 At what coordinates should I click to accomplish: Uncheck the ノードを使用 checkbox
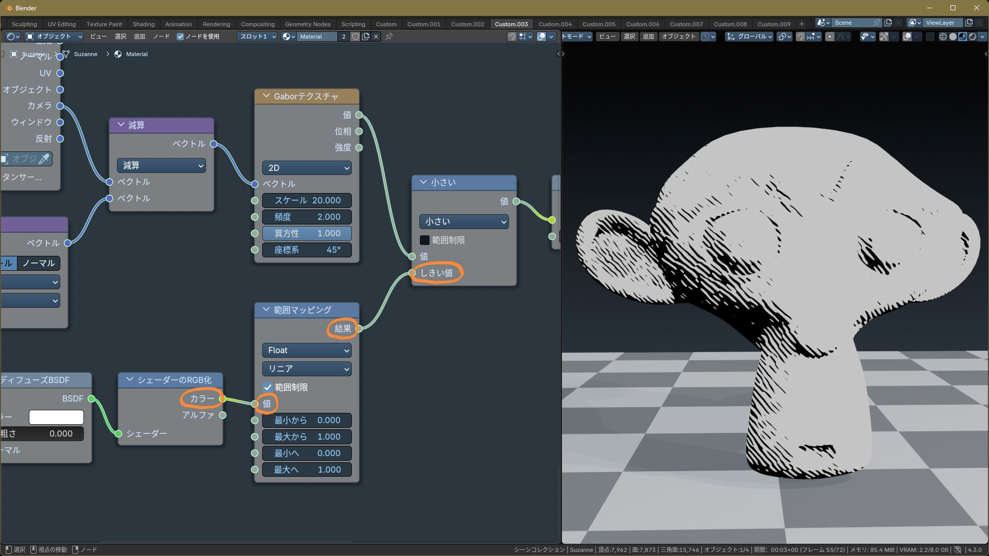tap(180, 37)
